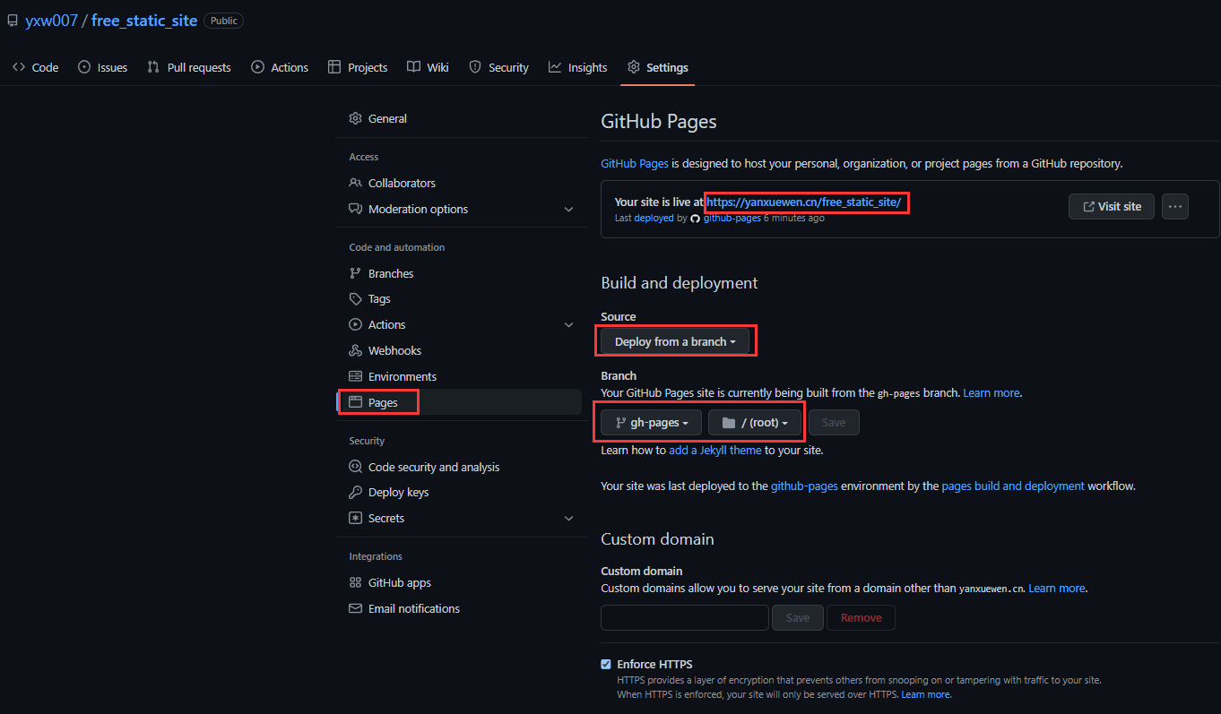Switch to the Projects tab
The height and width of the screenshot is (714, 1221).
tap(358, 67)
